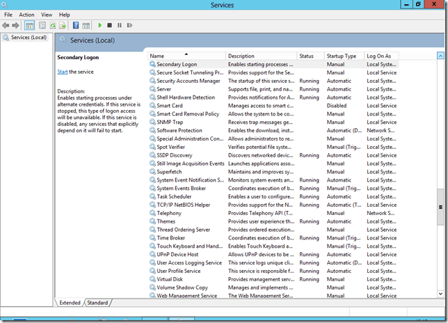448x323 pixels.
Task: Open Help via the blue question-mark icon
Action: tap(75, 25)
